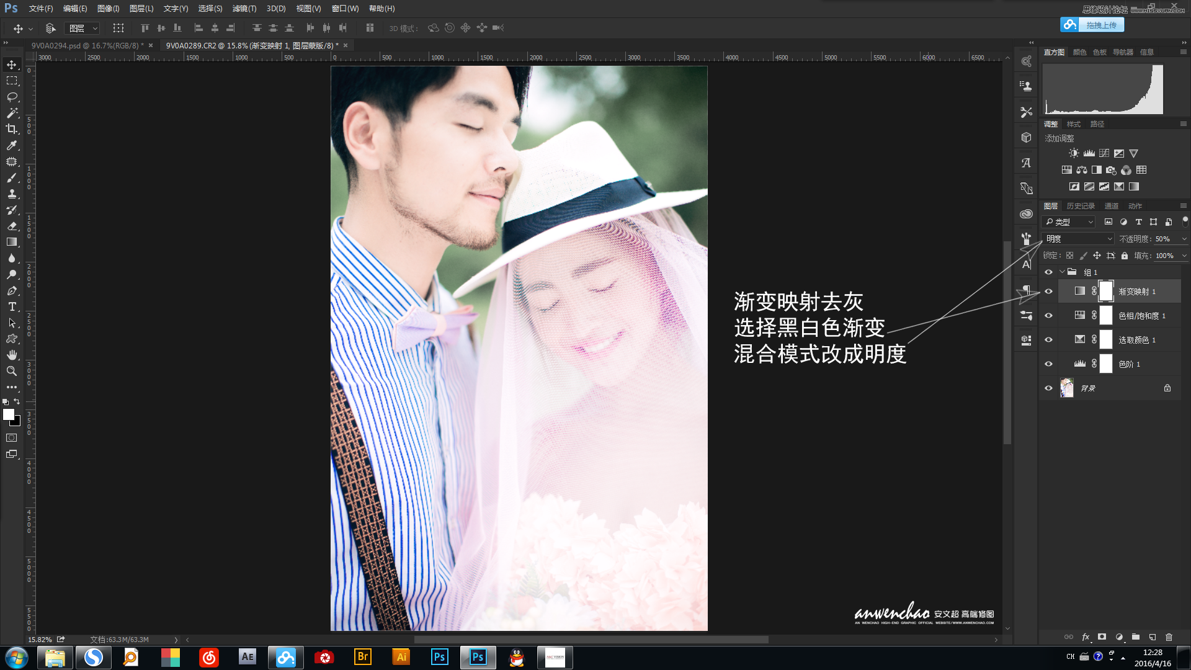Hide the 色阶 1 layer
Screen dimensions: 1191x670
1048,364
